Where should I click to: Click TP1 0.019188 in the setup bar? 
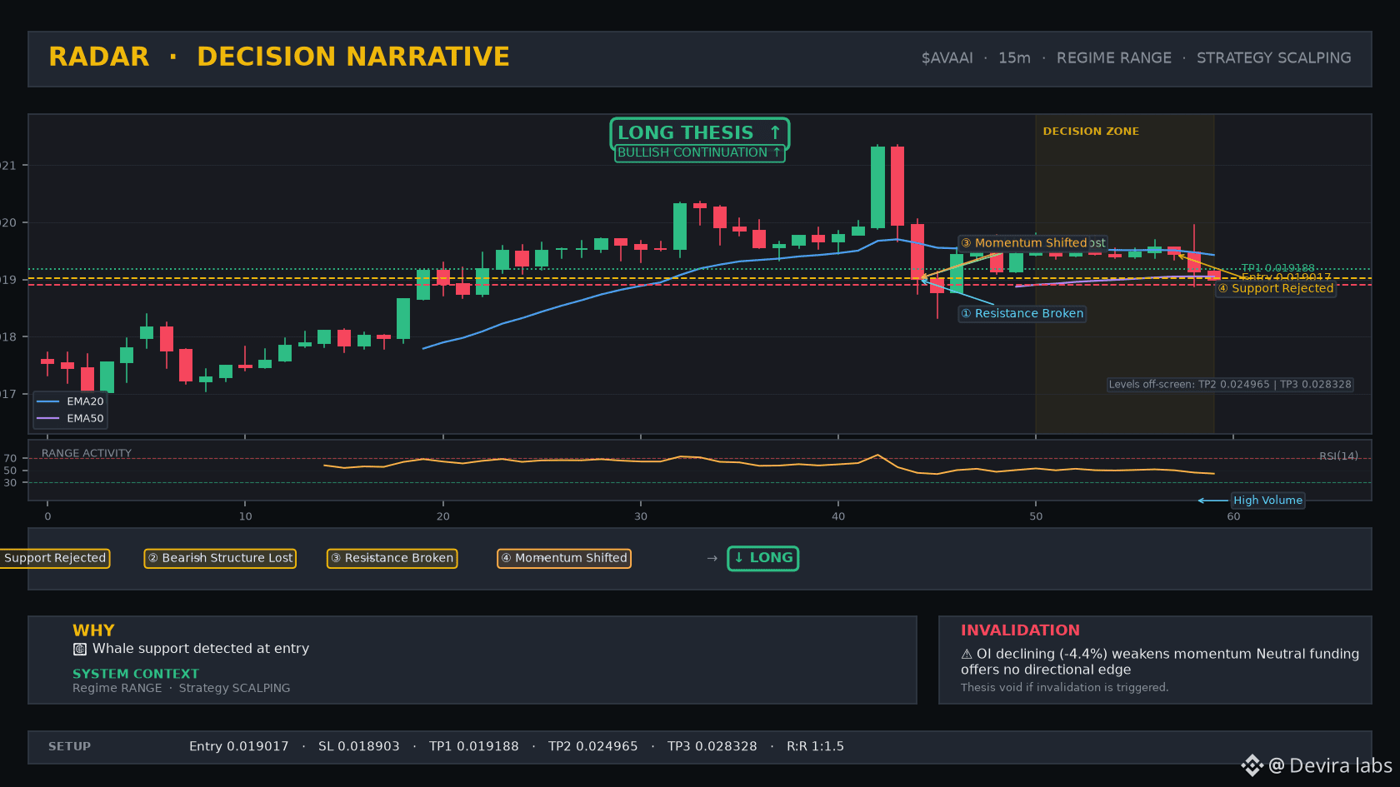[474, 747]
